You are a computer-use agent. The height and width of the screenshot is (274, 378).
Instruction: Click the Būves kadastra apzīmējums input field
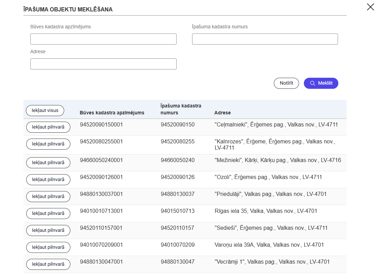[x=103, y=39]
